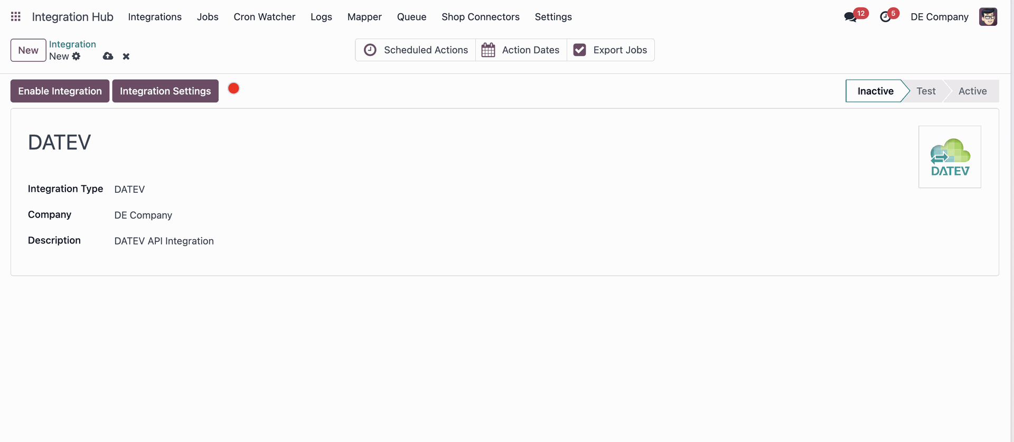Click the calendar icon of Action Dates
This screenshot has width=1014, height=442.
[x=489, y=50]
